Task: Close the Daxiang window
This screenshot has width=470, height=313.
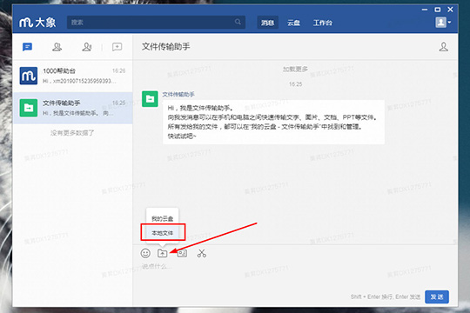Action: click(450, 10)
